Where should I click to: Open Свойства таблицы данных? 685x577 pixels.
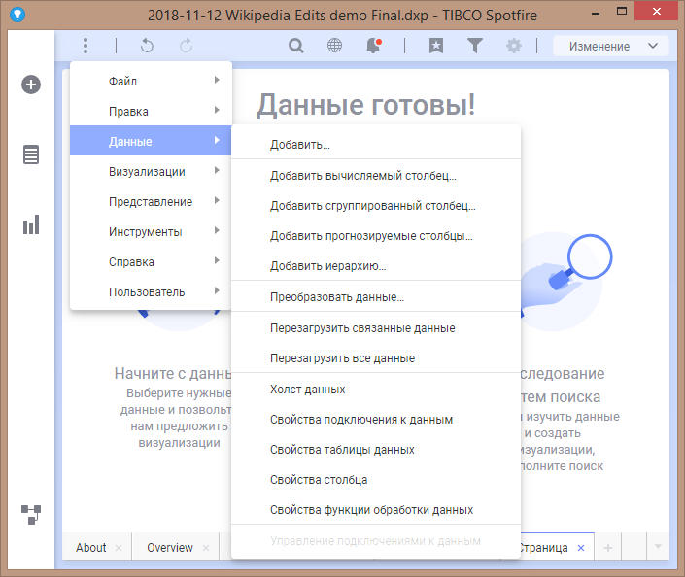click(376, 449)
